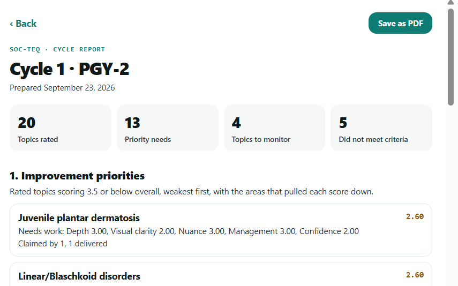Click the vertical scrollbar thumb
This screenshot has height=286, width=458.
tap(451, 57)
